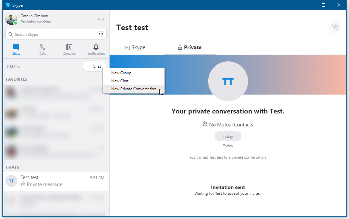Image resolution: width=349 pixels, height=219 pixels.
Task: Open the dial pad icon
Action: 101,34
